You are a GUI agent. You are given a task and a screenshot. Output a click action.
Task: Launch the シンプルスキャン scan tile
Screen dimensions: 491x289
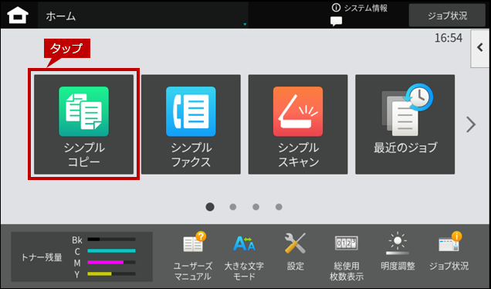(298, 124)
